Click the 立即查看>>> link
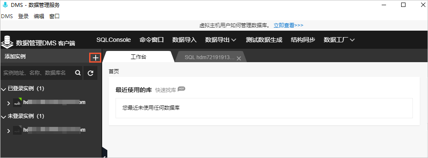 [289, 25]
